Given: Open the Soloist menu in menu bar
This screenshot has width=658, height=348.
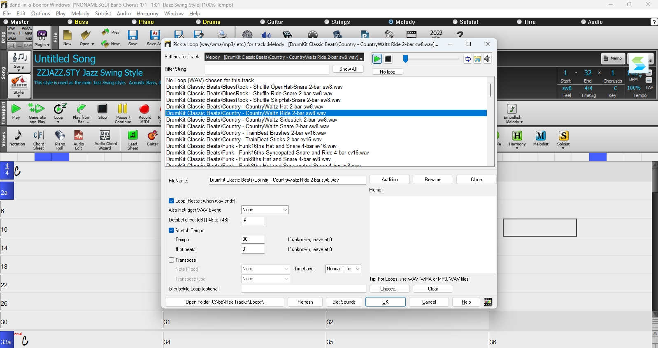Looking at the screenshot, I should tap(103, 14).
